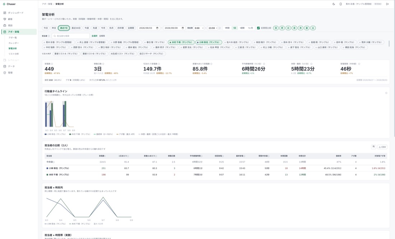Click info icon beside 架電間隔（中央値）
This screenshot has width=395, height=239.
pos(359,64)
